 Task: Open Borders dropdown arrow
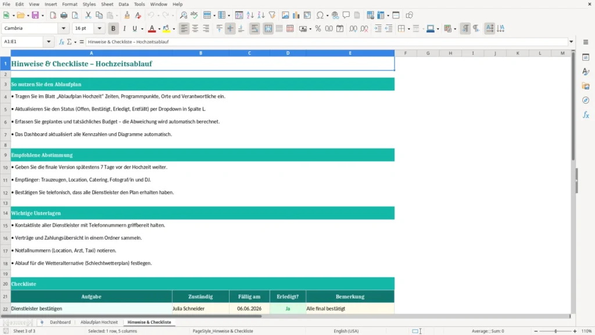click(x=408, y=29)
